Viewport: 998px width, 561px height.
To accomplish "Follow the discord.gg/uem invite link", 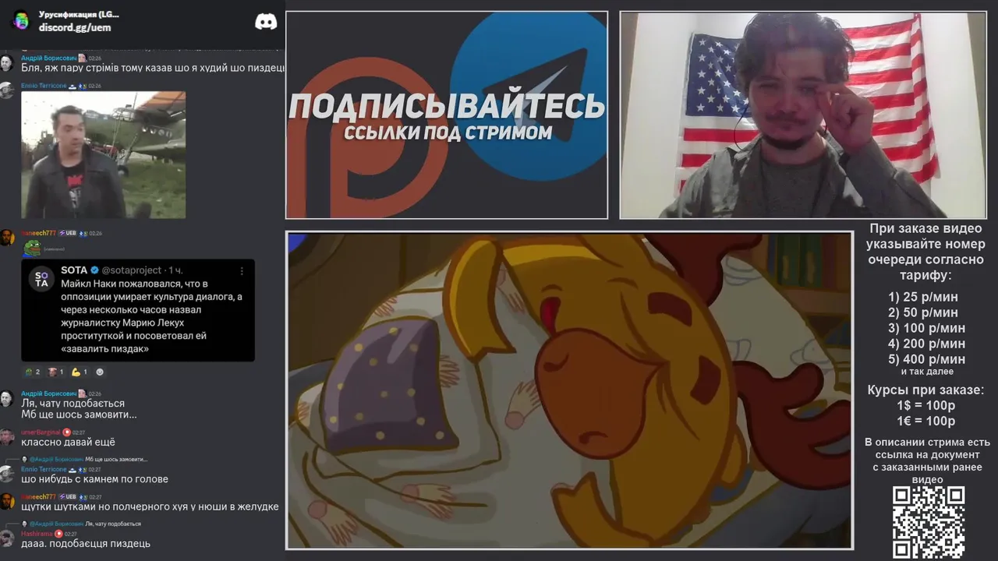I will click(x=75, y=27).
